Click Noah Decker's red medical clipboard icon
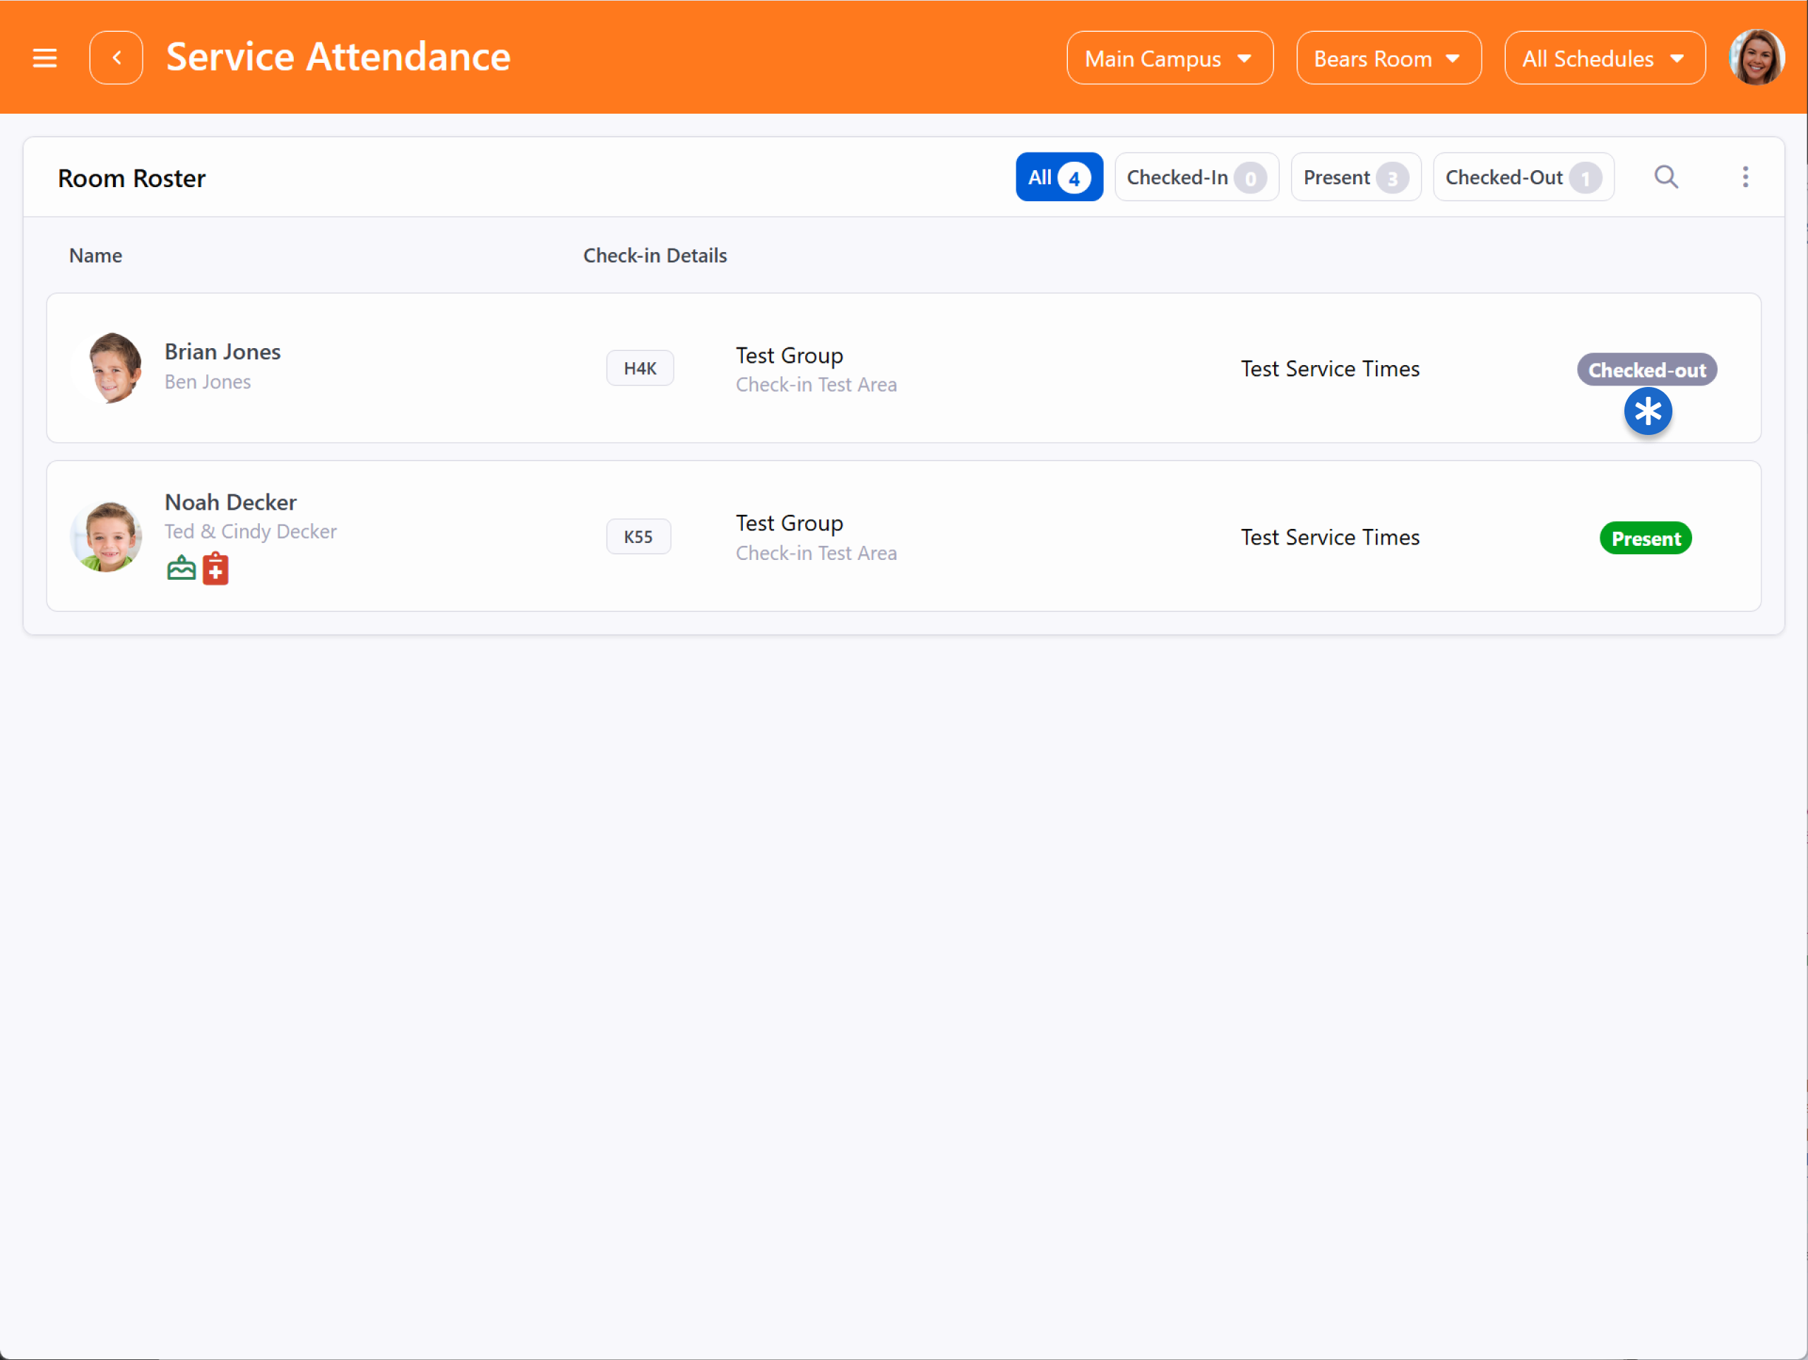Image resolution: width=1808 pixels, height=1360 pixels. 216,569
